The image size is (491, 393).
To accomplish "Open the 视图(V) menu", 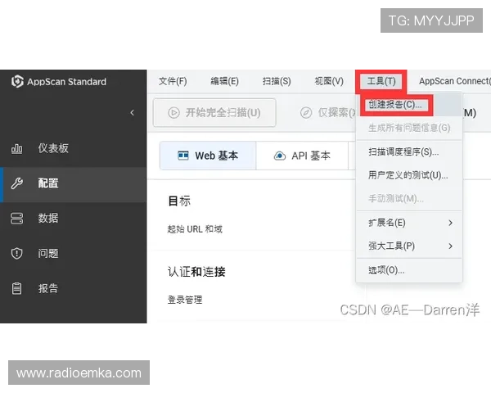I will [x=329, y=81].
